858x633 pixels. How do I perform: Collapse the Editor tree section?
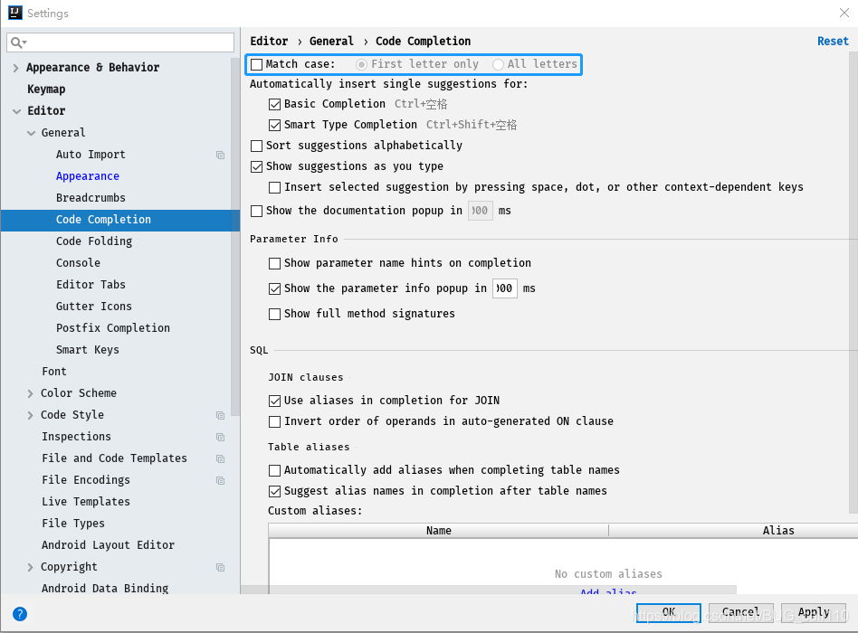click(x=15, y=110)
